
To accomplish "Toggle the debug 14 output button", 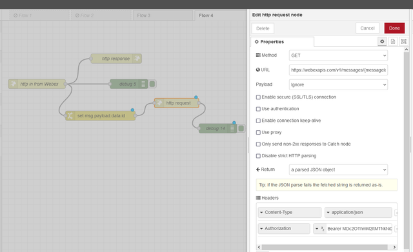I will (241, 128).
